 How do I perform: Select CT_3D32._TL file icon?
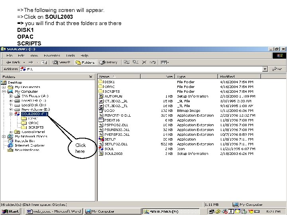coord(101,106)
